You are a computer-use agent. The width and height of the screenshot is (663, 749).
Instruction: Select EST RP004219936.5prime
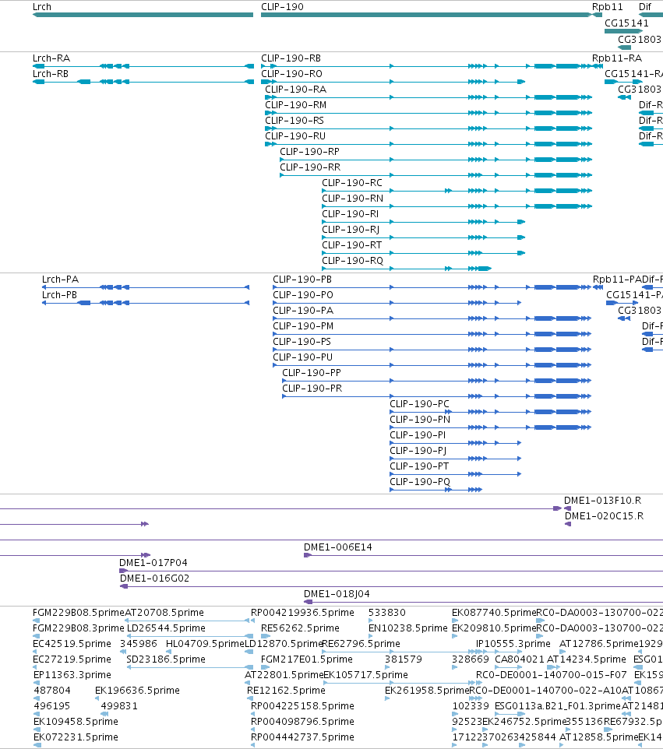pos(302,613)
